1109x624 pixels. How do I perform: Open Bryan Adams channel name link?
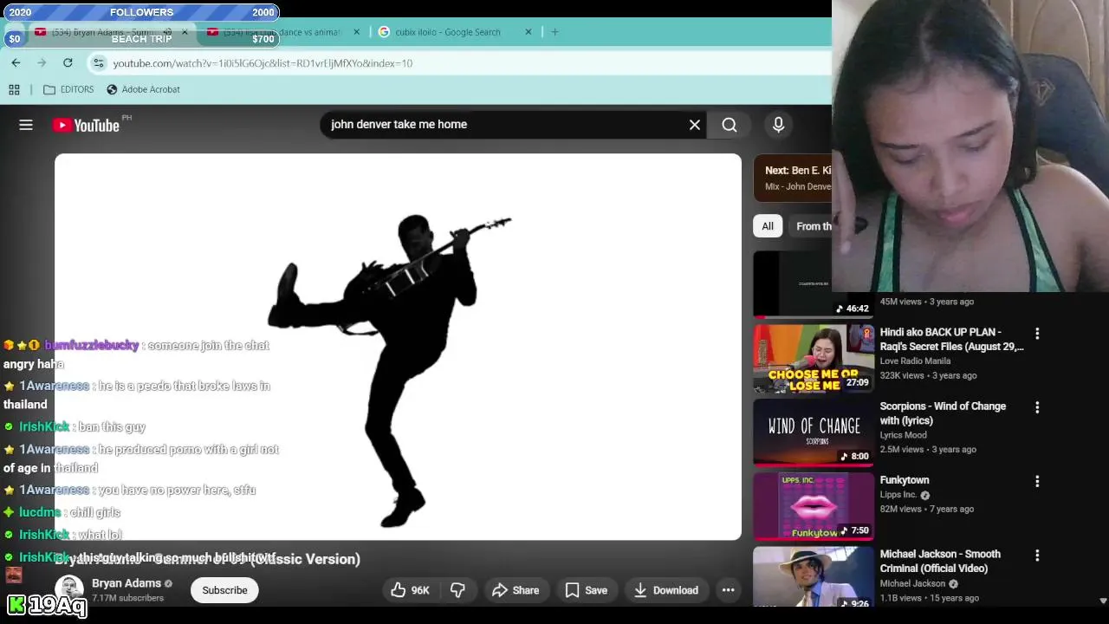[x=126, y=583]
